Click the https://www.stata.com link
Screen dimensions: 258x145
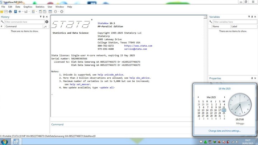(x=138, y=46)
